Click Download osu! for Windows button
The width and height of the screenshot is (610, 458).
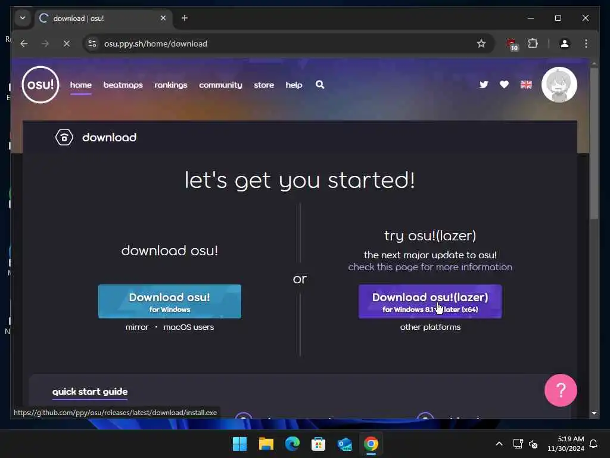click(170, 301)
